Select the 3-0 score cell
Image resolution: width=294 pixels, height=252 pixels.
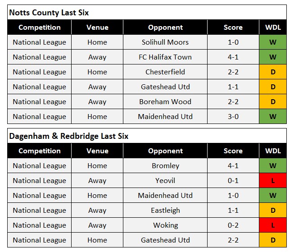click(233, 117)
